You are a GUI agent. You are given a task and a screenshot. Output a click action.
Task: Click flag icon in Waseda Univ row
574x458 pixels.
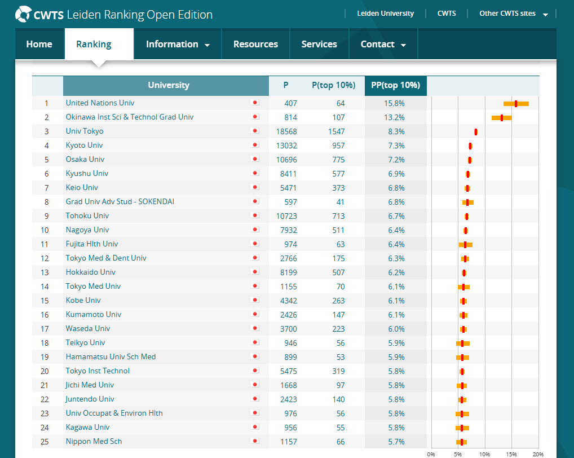point(255,328)
